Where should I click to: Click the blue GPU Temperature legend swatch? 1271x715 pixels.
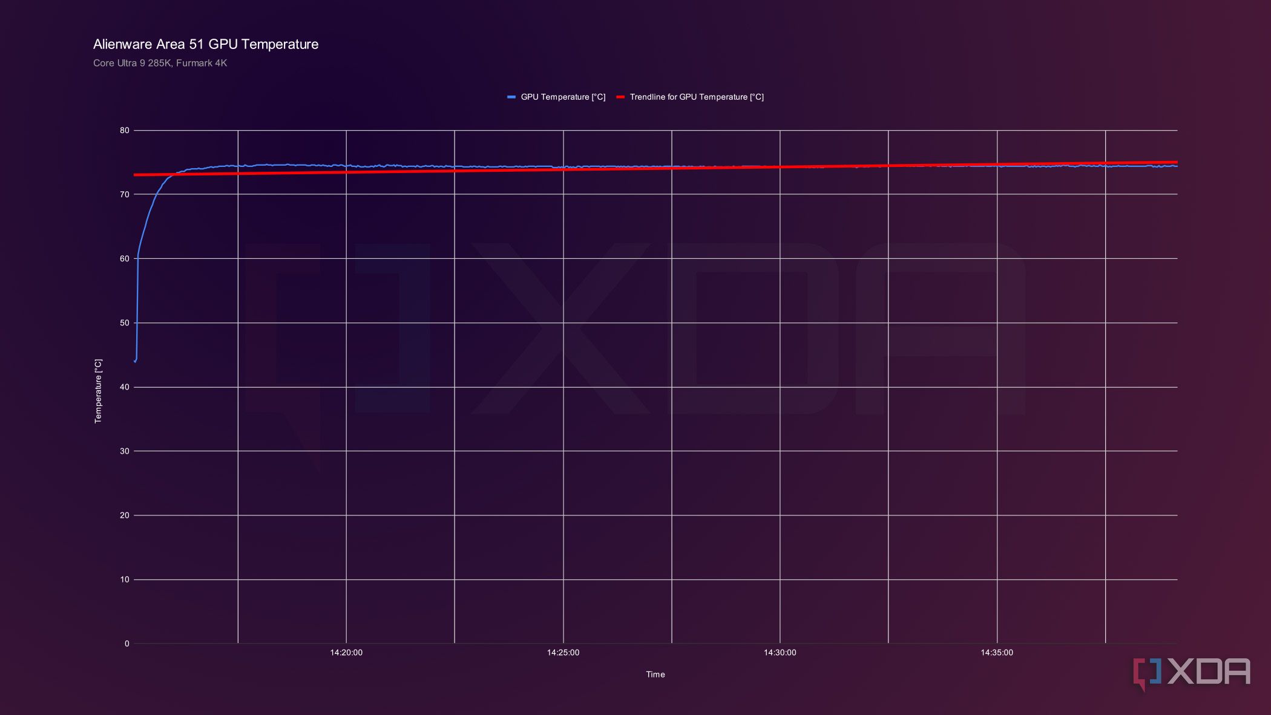pyautogui.click(x=511, y=97)
